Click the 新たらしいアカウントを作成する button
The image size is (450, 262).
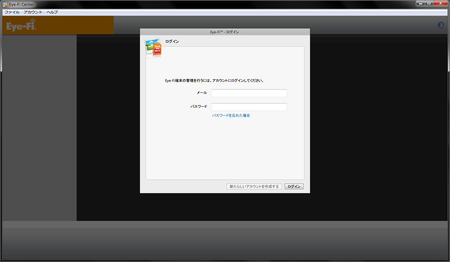254,187
